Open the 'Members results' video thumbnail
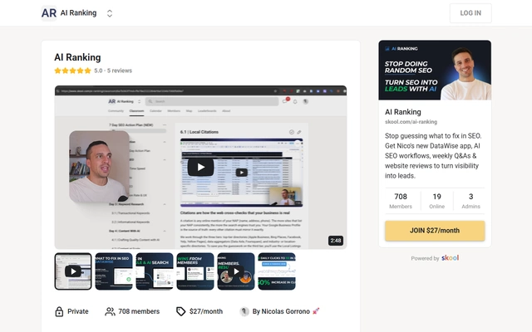The width and height of the screenshot is (532, 332). click(x=236, y=271)
